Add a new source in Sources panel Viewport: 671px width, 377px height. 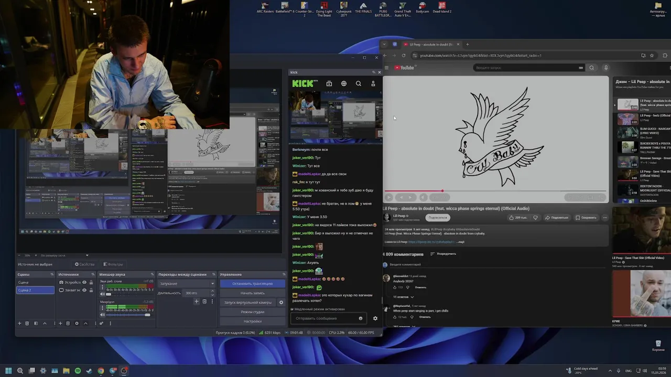coord(60,323)
